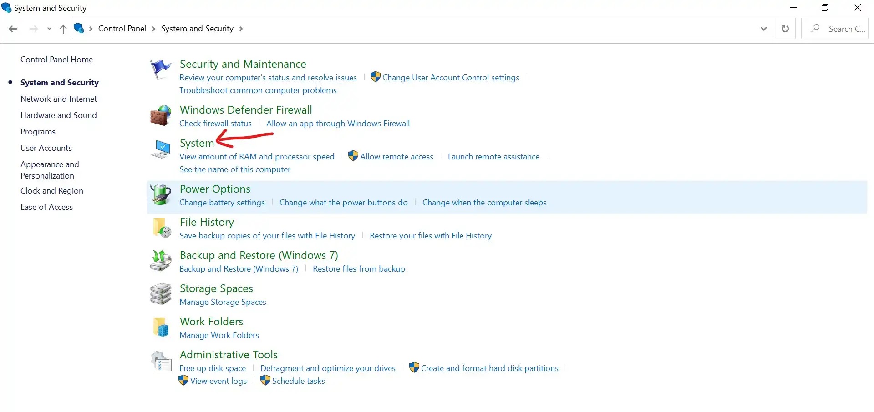
Task: Click the shield icon beside Allow remote access
Action: point(353,156)
